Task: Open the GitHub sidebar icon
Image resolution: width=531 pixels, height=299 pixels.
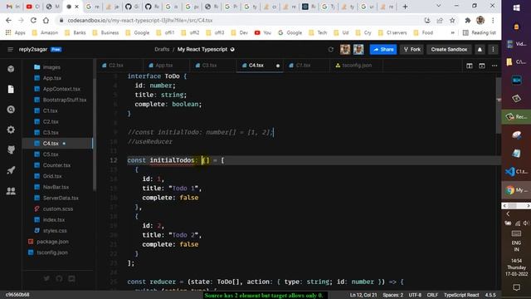Action: [11, 149]
